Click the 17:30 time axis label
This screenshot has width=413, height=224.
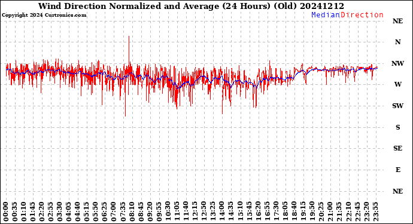pos(276,212)
